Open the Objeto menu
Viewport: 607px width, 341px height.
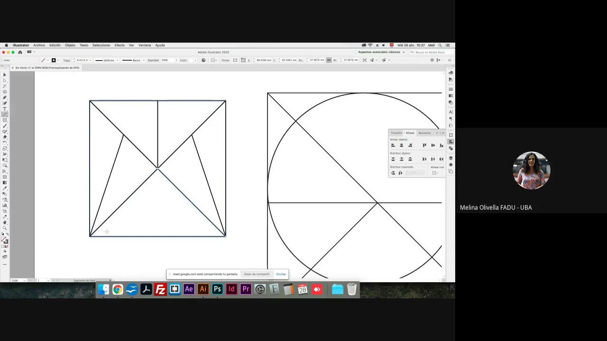coord(70,45)
